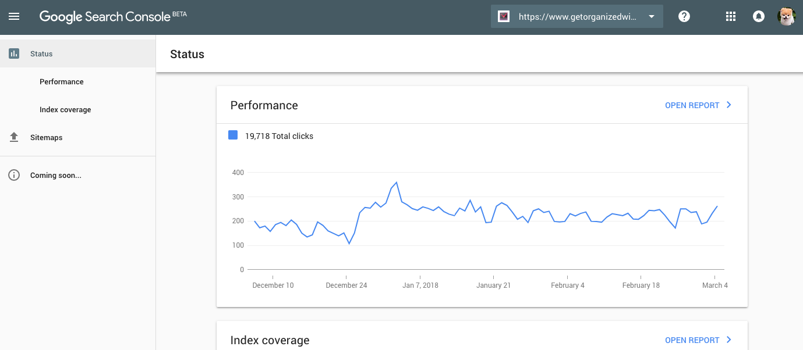Select Index coverage in the sidebar
Image resolution: width=803 pixels, height=350 pixels.
click(x=65, y=110)
